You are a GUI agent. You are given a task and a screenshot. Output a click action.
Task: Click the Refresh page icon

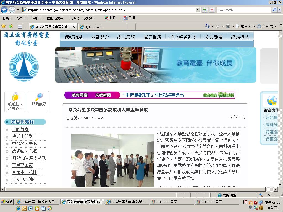(205, 10)
